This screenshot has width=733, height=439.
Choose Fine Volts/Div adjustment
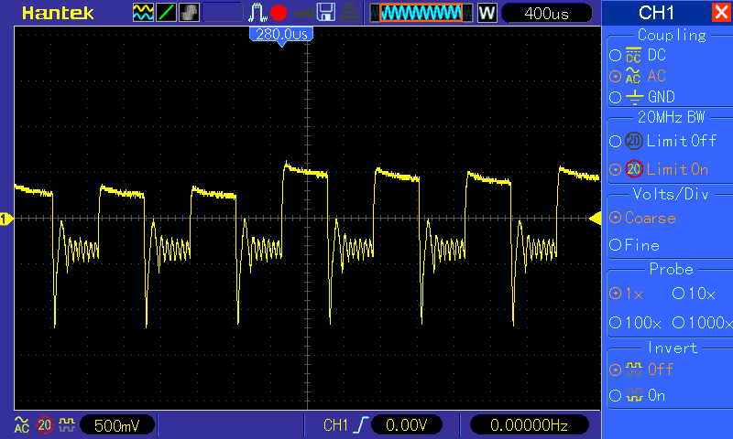coord(615,244)
